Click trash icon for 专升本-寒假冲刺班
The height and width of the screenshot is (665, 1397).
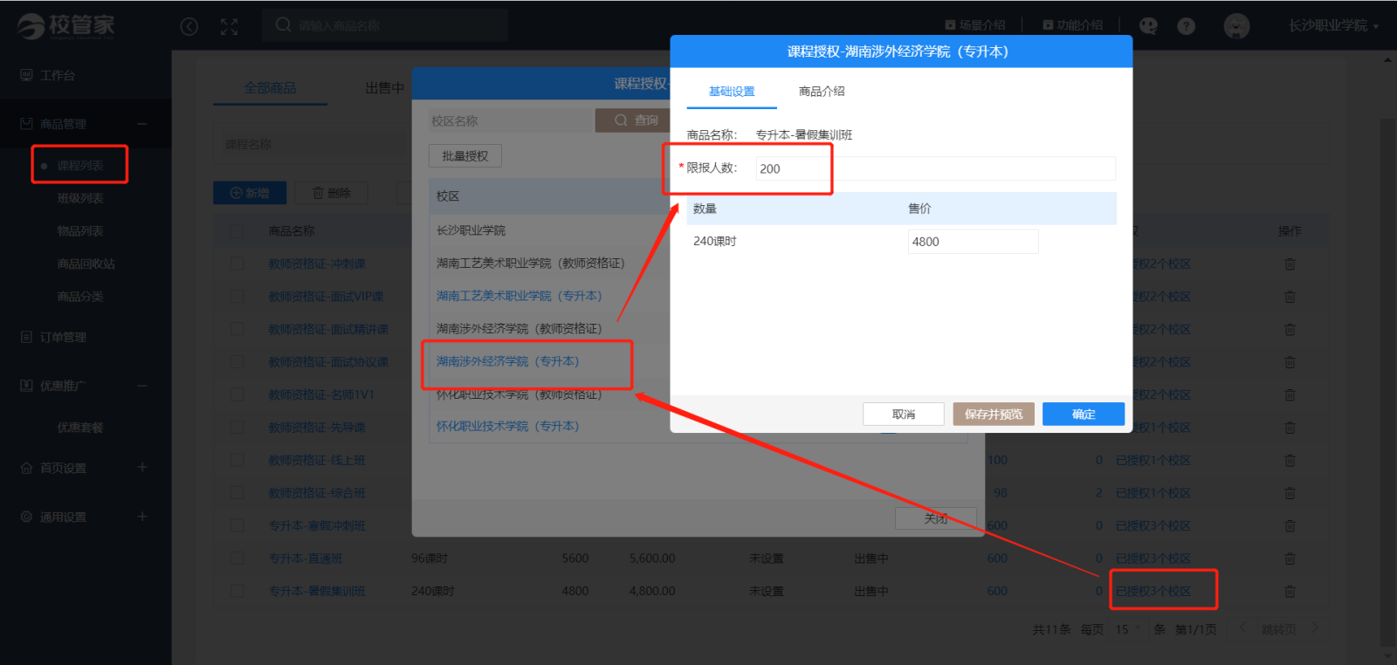1290,526
